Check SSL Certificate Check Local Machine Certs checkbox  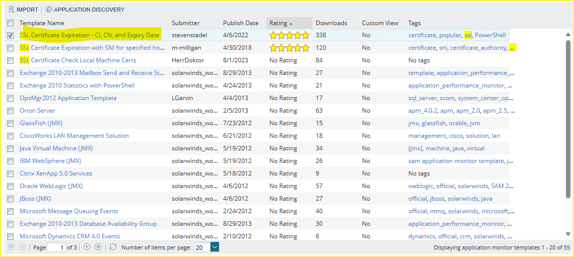11,60
